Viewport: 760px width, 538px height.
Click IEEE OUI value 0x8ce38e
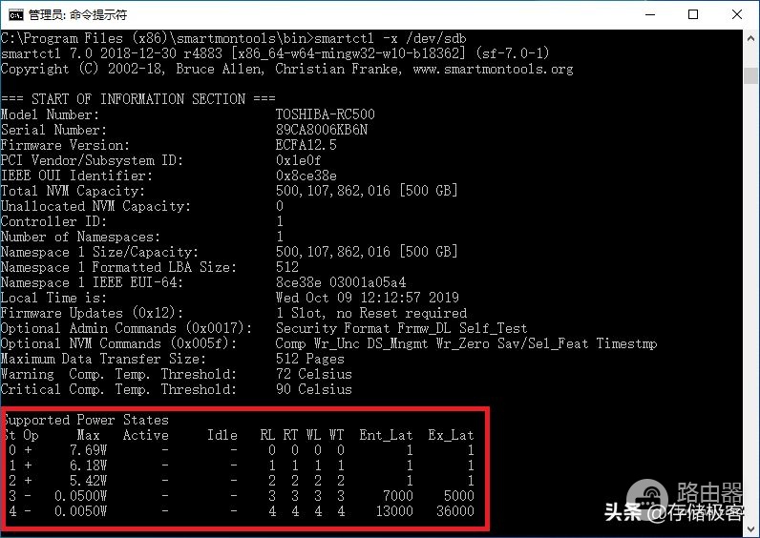[x=306, y=176]
